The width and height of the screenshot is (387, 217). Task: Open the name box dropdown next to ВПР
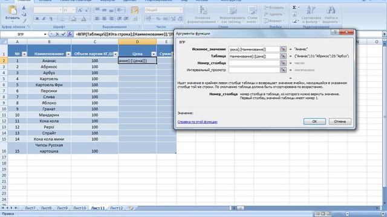(45, 34)
